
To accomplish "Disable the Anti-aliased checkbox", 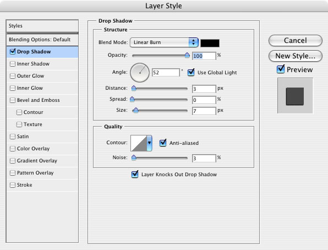I will pos(163,143).
